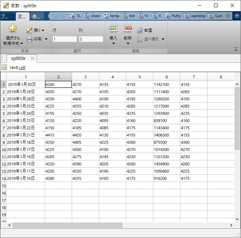The width and height of the screenshot is (241, 238).
Task: Expand the 開く dropdown arrow
Action: pyautogui.click(x=43, y=30)
